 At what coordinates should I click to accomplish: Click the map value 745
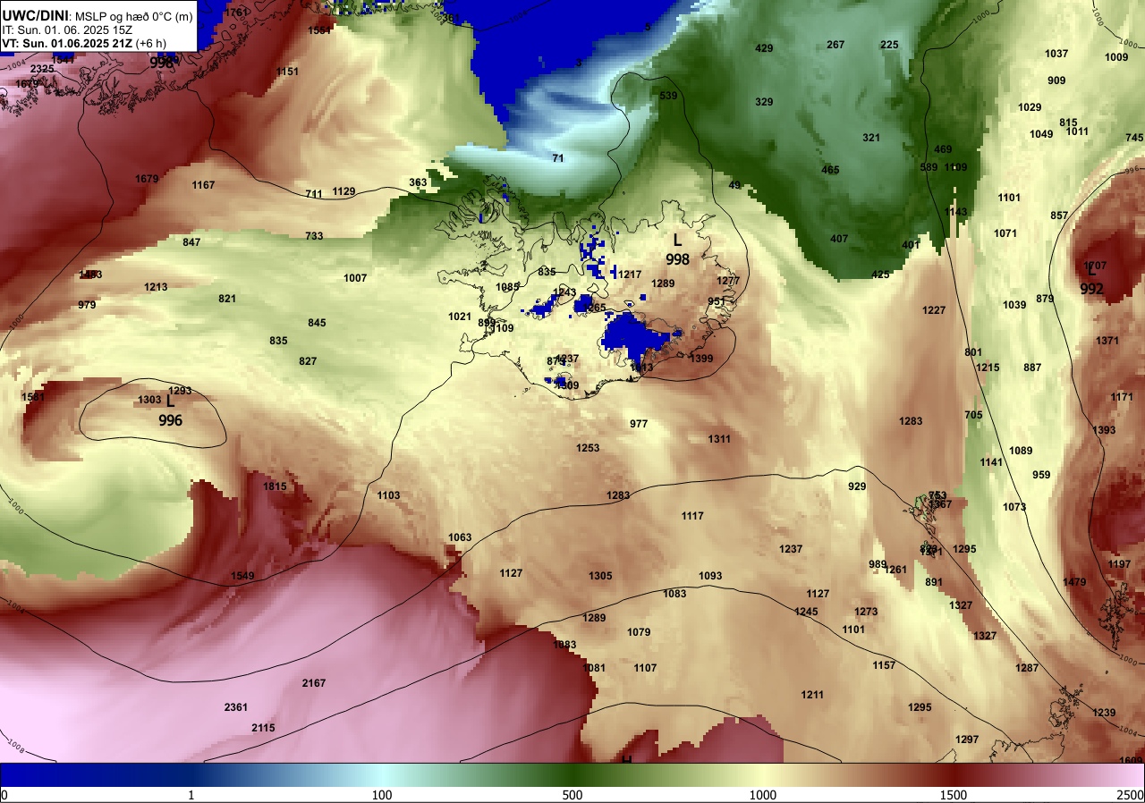1134,138
